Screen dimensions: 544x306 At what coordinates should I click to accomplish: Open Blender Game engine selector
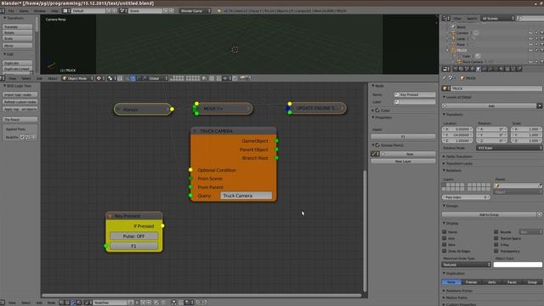point(195,11)
